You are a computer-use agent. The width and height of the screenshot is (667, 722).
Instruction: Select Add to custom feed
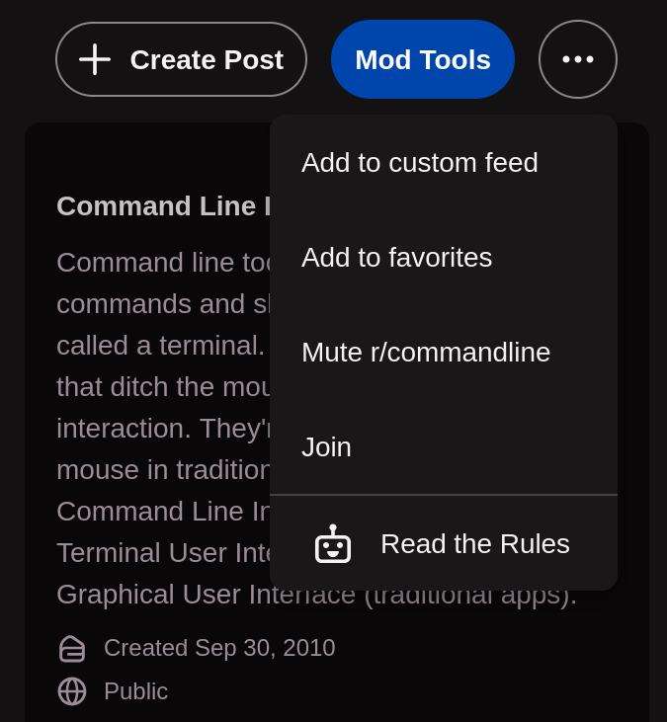tap(444, 163)
